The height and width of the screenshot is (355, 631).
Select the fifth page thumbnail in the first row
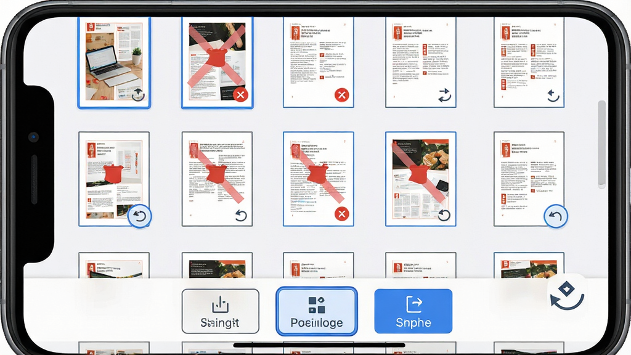(x=529, y=62)
